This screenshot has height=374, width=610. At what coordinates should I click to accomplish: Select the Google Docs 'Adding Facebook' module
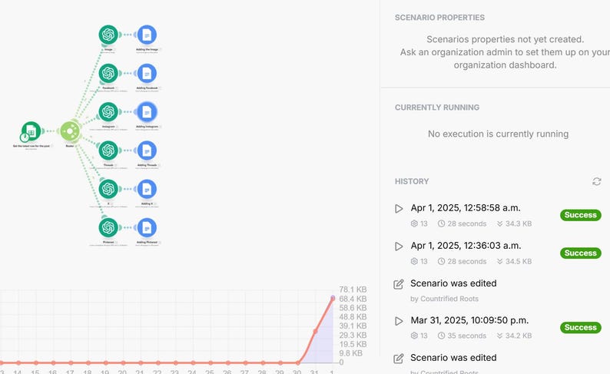click(x=147, y=73)
